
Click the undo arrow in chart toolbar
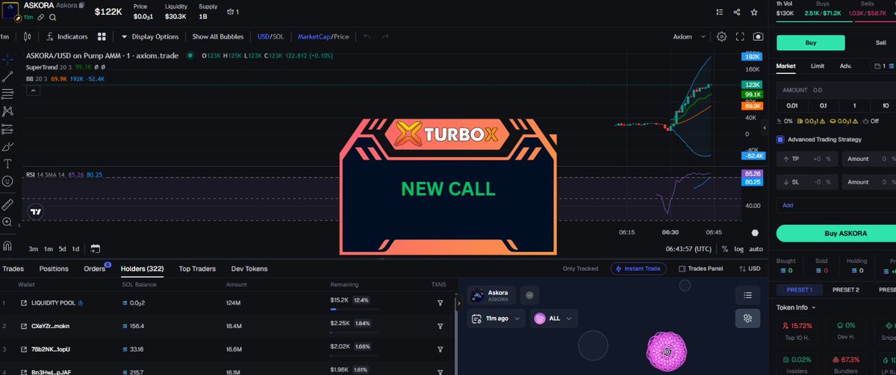(x=367, y=37)
